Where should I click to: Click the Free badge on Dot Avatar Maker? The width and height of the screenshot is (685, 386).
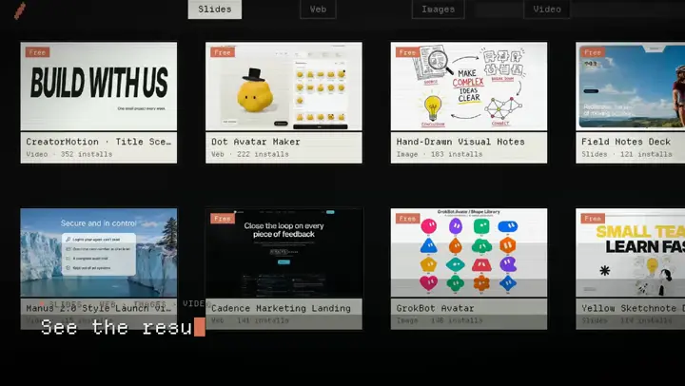[223, 52]
